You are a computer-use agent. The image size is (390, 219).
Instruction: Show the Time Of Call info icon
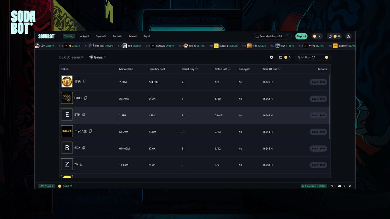(x=279, y=69)
